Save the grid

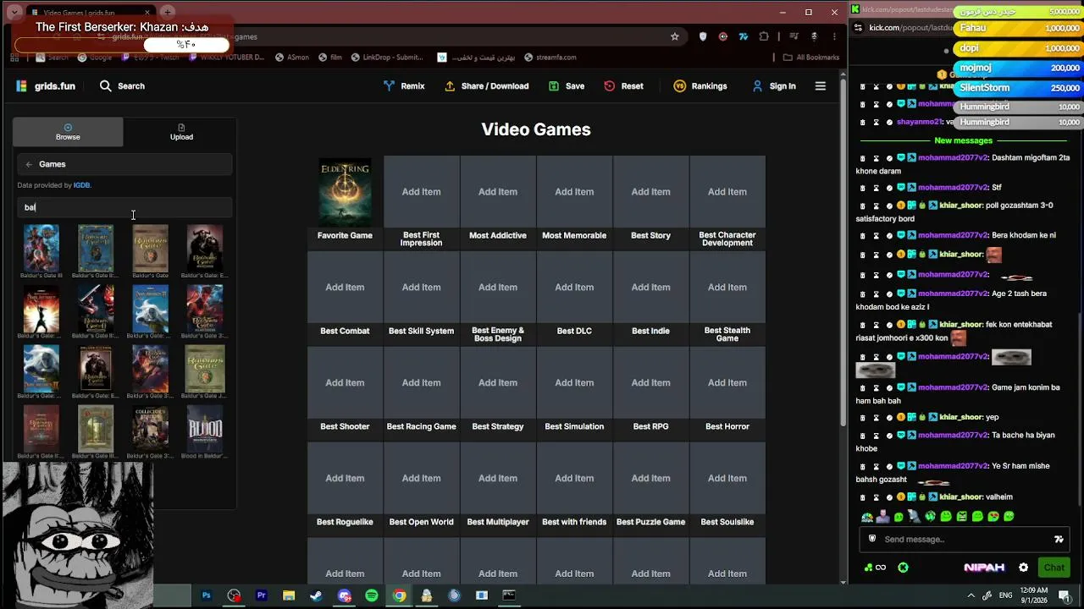click(x=567, y=86)
